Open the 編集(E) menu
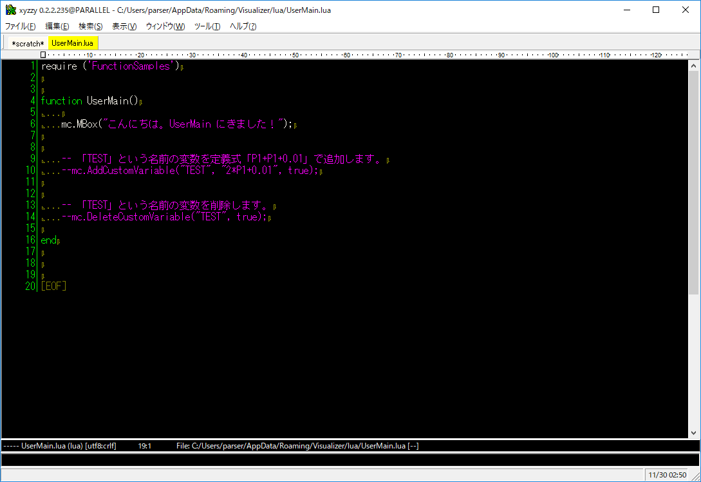 (57, 26)
